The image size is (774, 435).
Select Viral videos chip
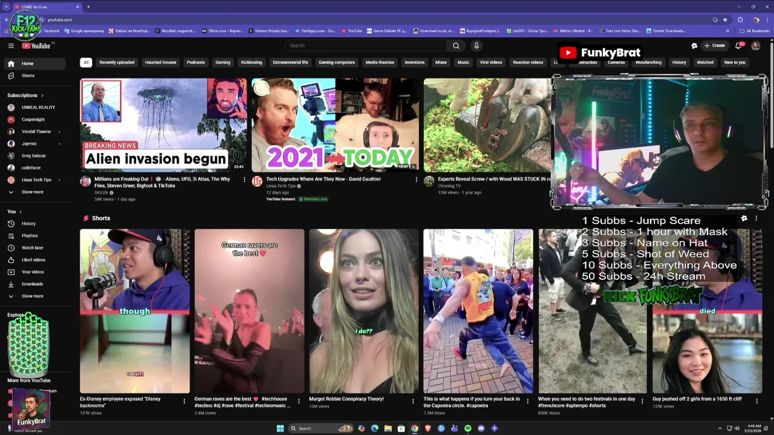[491, 62]
